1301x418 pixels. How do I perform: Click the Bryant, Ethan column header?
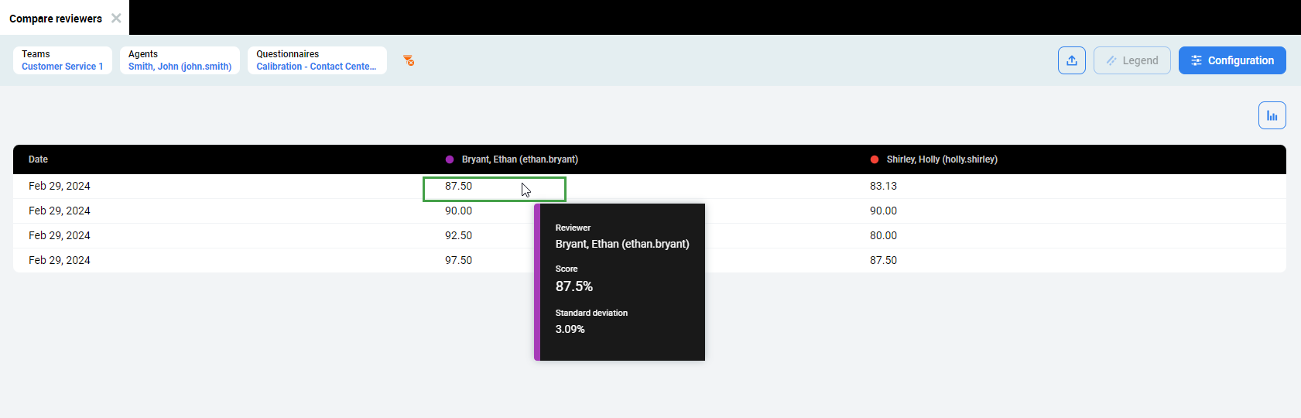(519, 159)
